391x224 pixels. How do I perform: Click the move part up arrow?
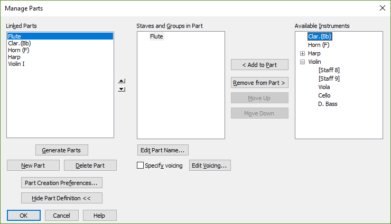[122, 81]
